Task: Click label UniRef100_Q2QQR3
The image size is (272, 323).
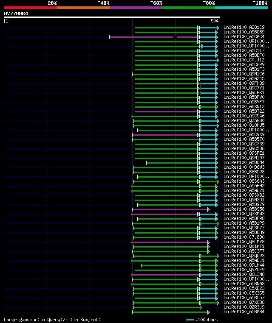Action: coord(244,256)
